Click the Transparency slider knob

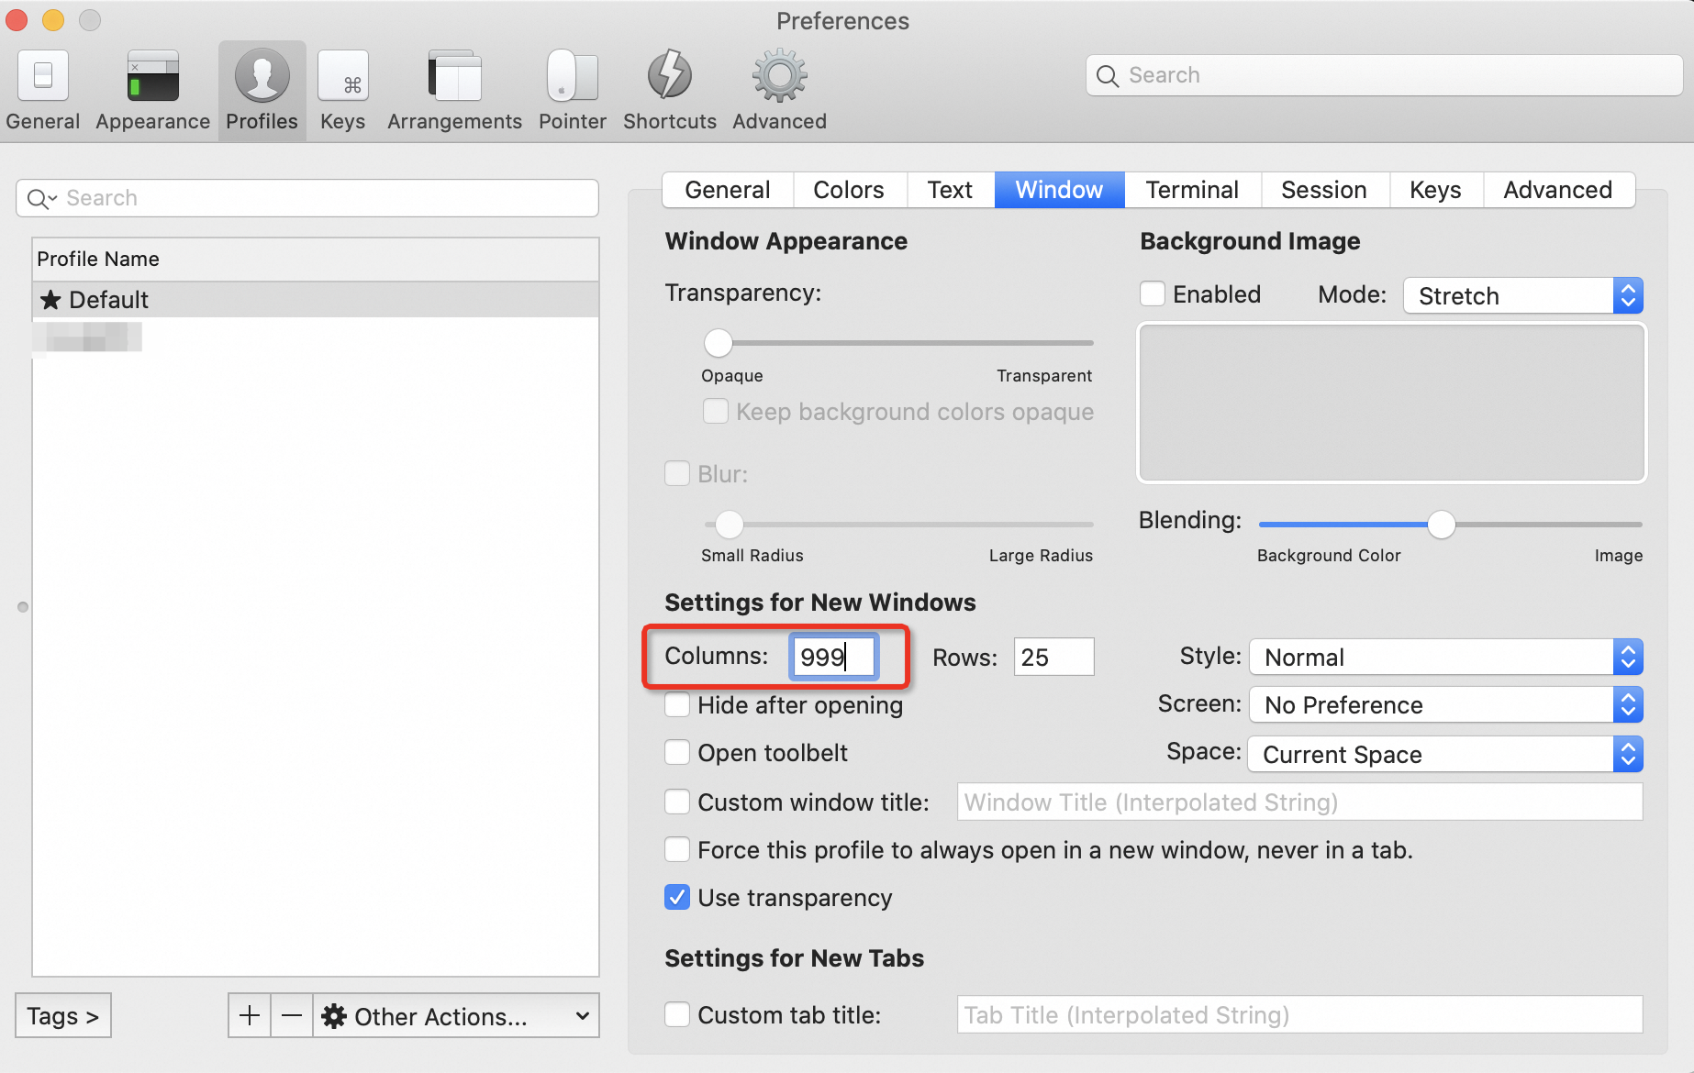click(719, 343)
